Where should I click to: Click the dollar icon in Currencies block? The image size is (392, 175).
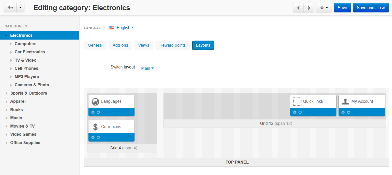[x=95, y=127]
